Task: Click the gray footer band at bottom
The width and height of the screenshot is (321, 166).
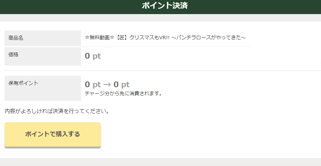Action: click(160, 162)
